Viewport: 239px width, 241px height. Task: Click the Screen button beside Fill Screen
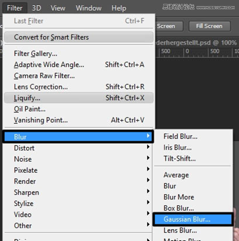point(169,26)
